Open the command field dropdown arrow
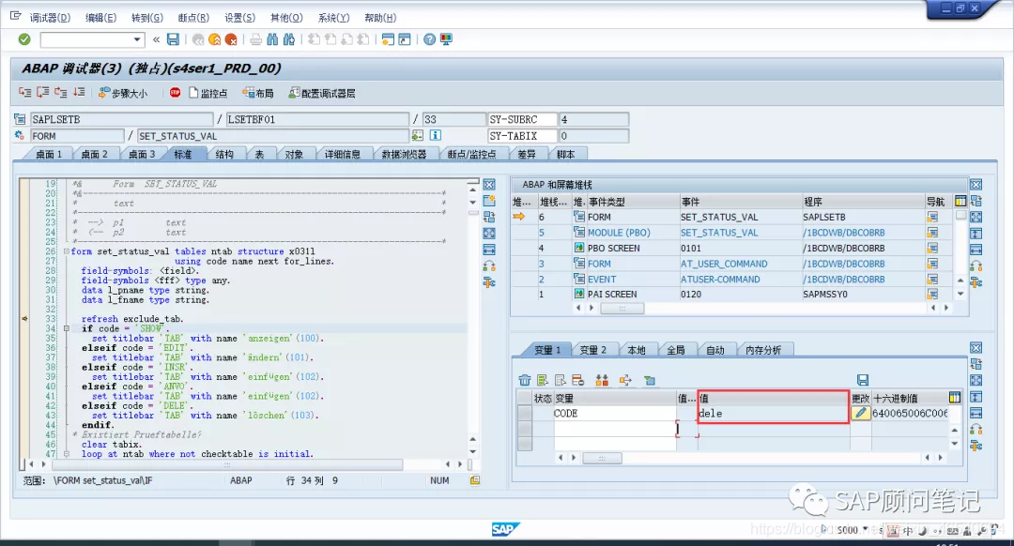This screenshot has width=1014, height=546. coord(136,39)
